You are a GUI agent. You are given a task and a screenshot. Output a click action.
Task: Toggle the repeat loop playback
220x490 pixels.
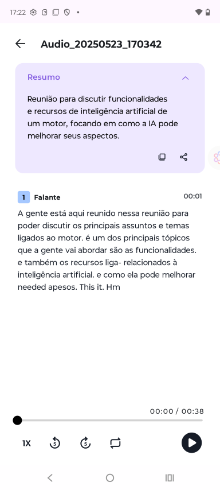116,443
